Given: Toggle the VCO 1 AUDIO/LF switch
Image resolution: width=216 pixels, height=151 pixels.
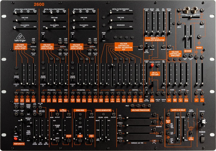Looking at the screenshot, I should pos(16,81).
